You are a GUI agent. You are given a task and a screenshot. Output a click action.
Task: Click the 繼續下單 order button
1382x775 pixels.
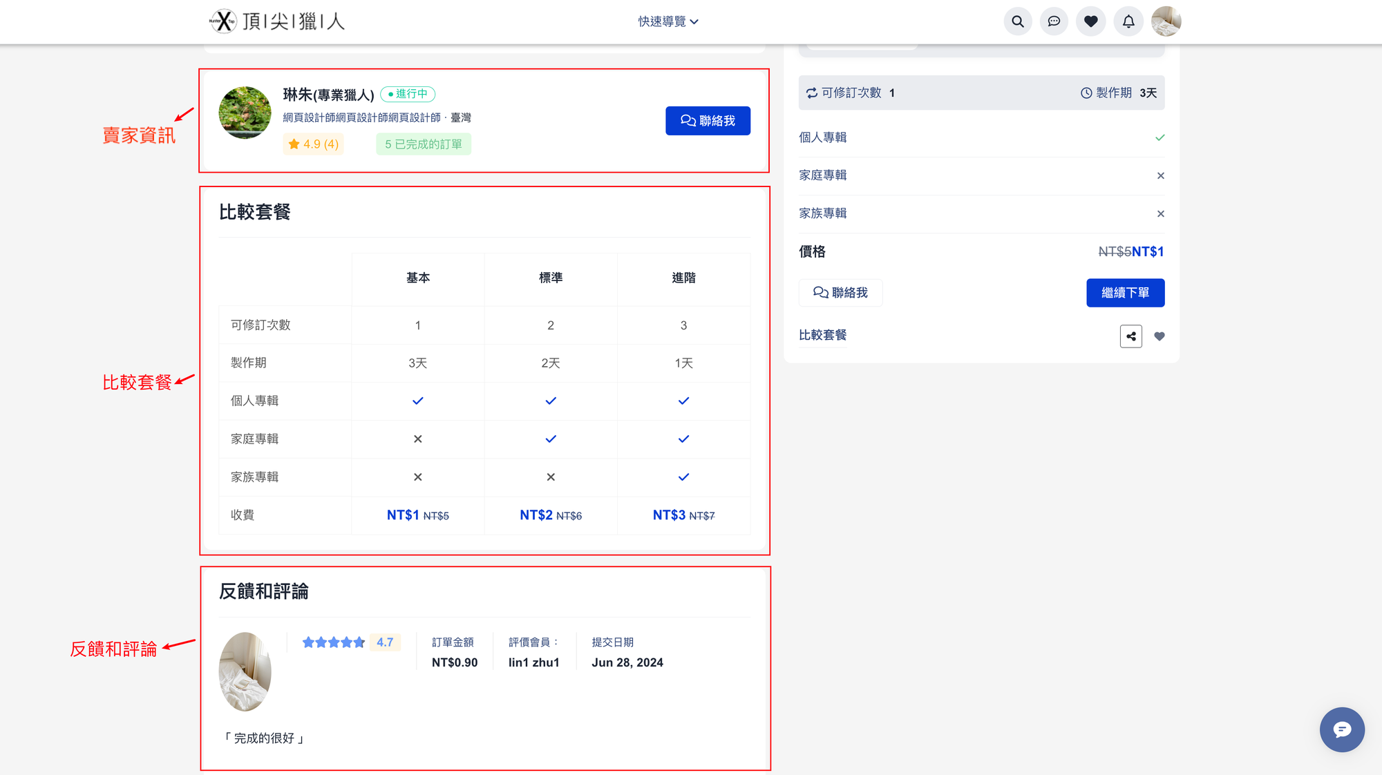[x=1125, y=293]
